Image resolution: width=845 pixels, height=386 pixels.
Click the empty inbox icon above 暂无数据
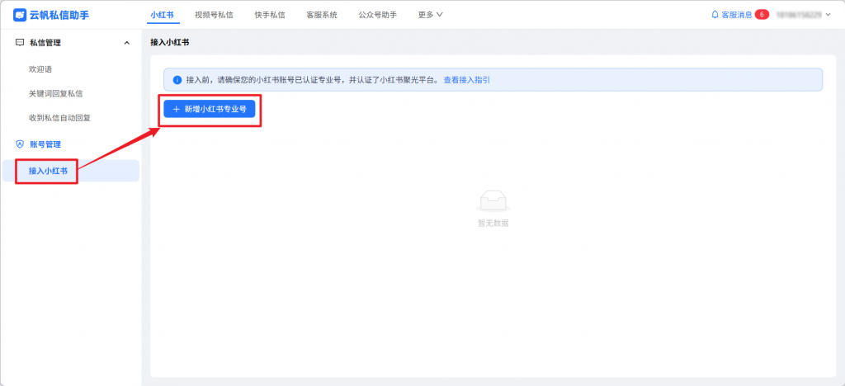[493, 200]
